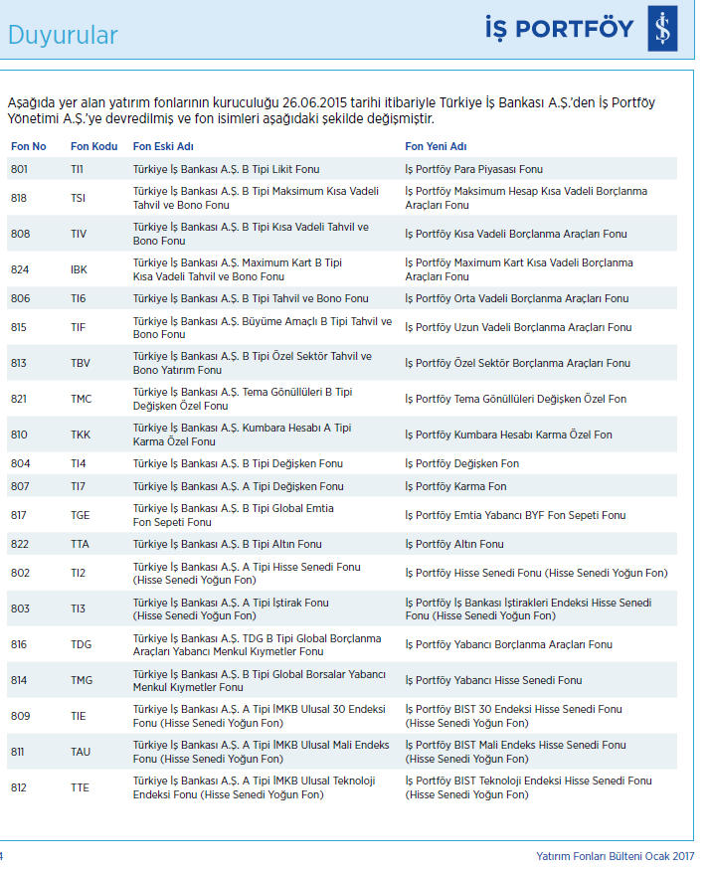Click İş Portföy Emtia Yabancı BYF Fon Sepeti Fonu
Image resolution: width=710 pixels, height=869 pixels.
[x=515, y=515]
